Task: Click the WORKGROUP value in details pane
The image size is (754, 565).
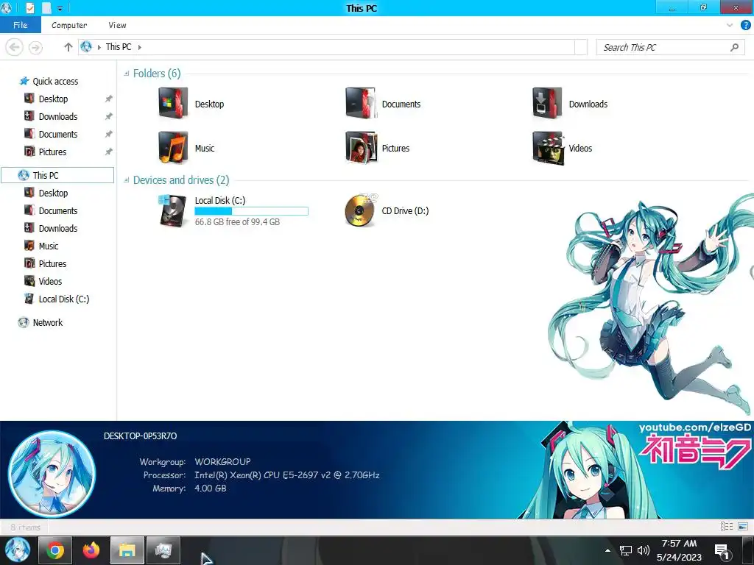Action: tap(222, 462)
